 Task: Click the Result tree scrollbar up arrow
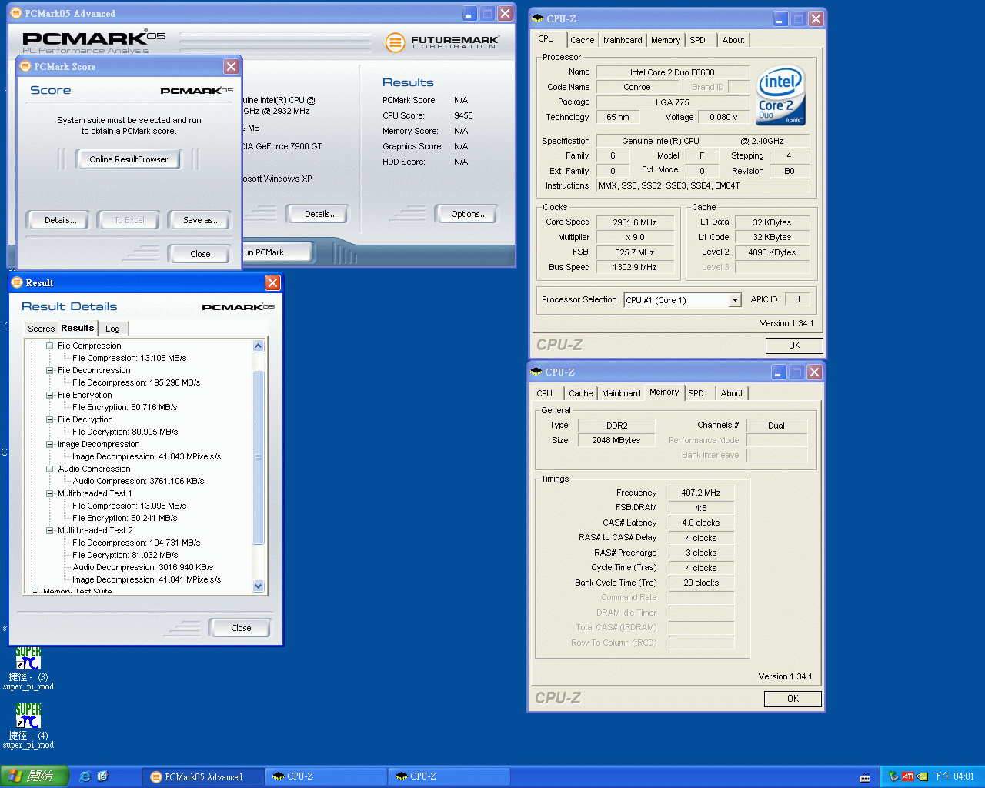(258, 346)
